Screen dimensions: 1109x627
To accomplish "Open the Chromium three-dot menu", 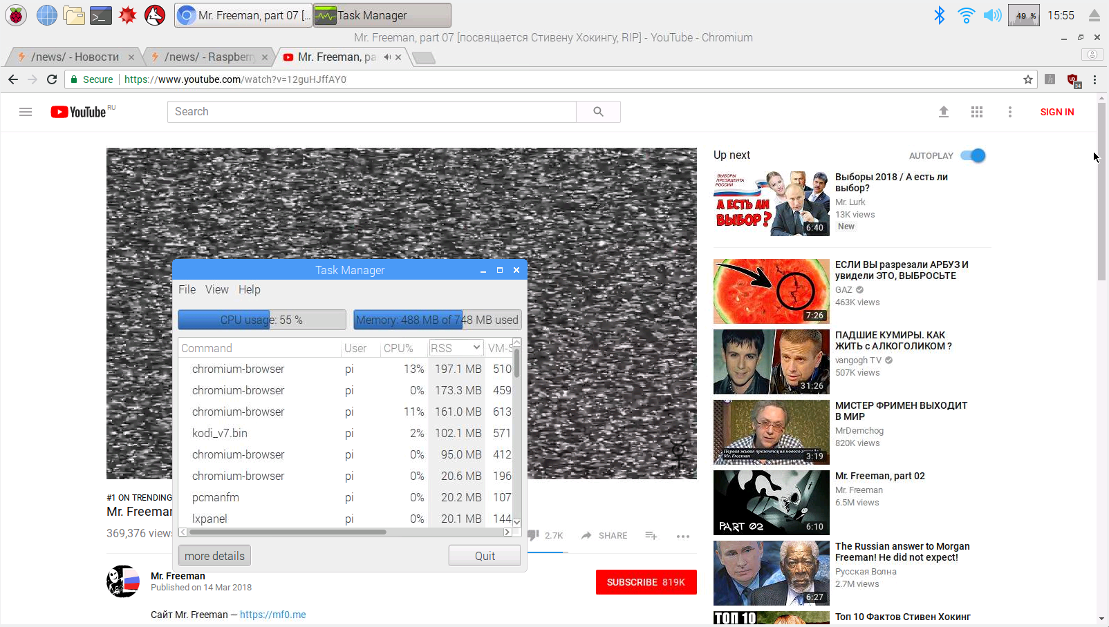I will click(1094, 79).
